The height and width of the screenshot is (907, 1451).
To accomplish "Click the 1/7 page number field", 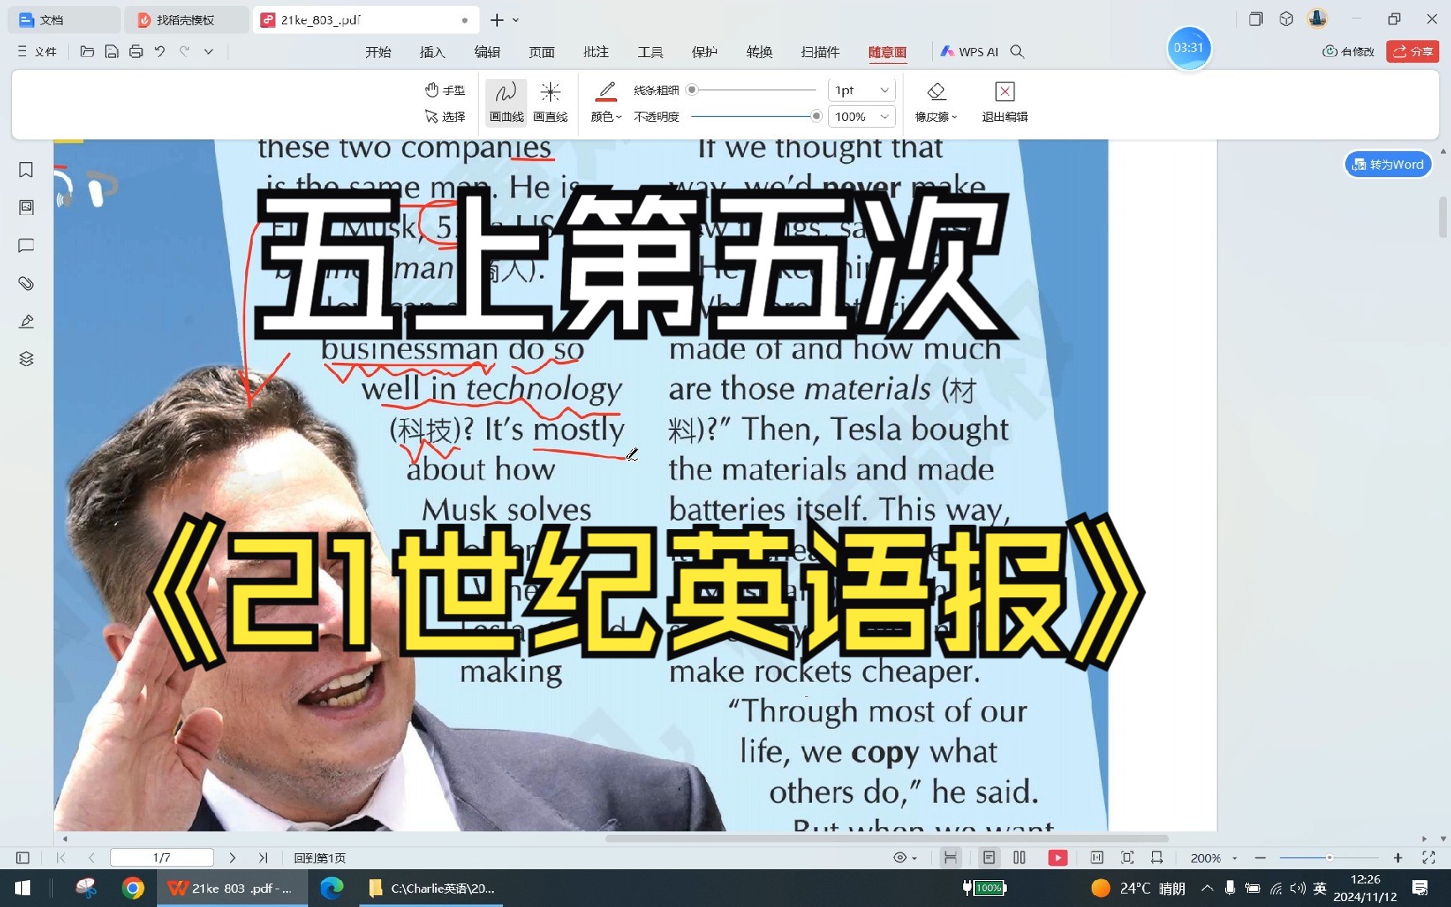I will click(x=162, y=857).
